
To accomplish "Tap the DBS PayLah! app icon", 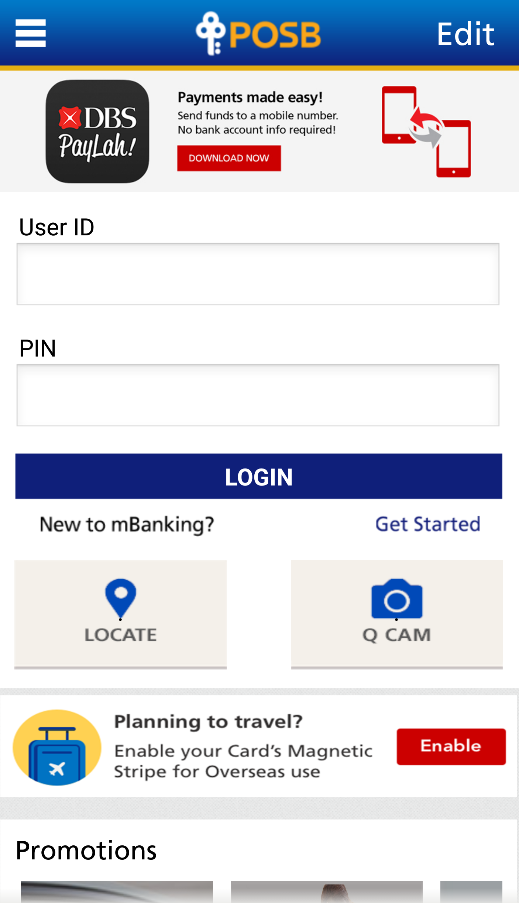I will point(97,132).
